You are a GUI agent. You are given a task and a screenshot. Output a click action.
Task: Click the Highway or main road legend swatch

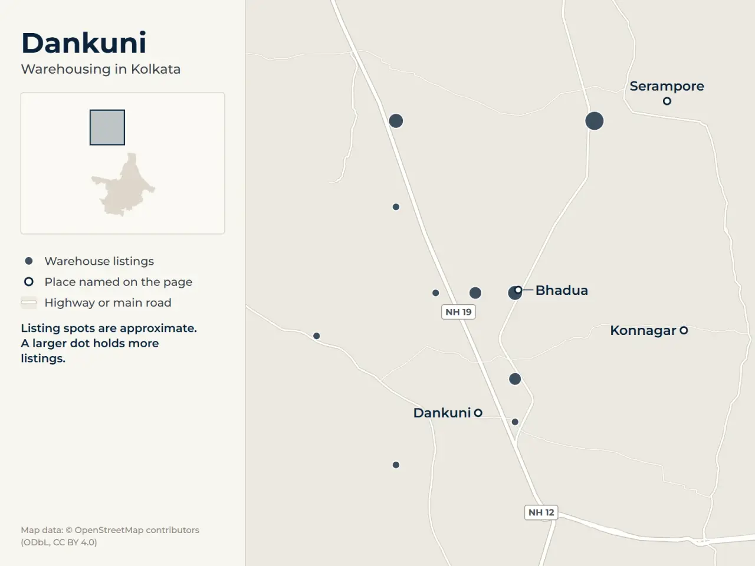(28, 302)
